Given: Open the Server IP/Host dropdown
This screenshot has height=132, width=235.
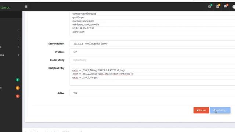Looking at the screenshot, I should tap(152, 44).
